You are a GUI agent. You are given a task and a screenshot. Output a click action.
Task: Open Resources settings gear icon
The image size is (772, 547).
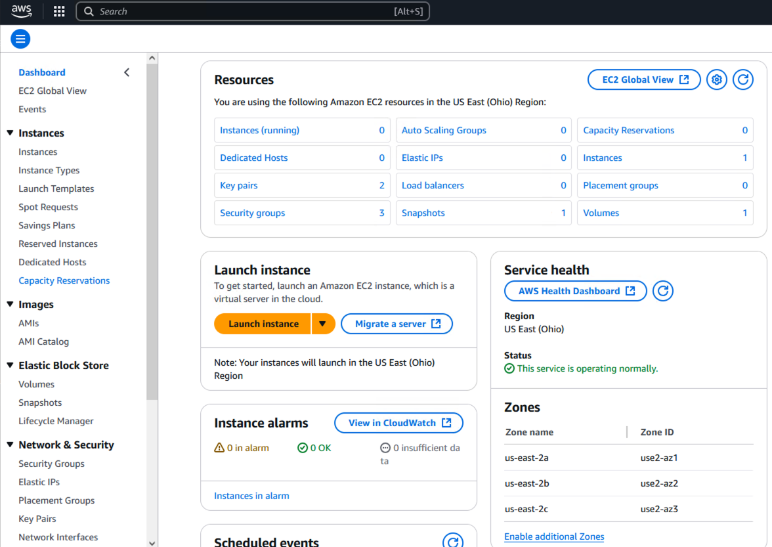(717, 79)
